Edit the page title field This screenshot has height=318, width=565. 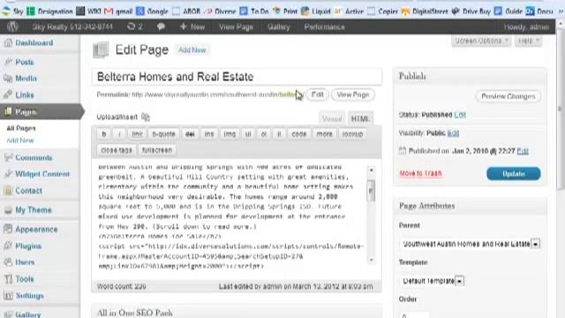tap(237, 77)
